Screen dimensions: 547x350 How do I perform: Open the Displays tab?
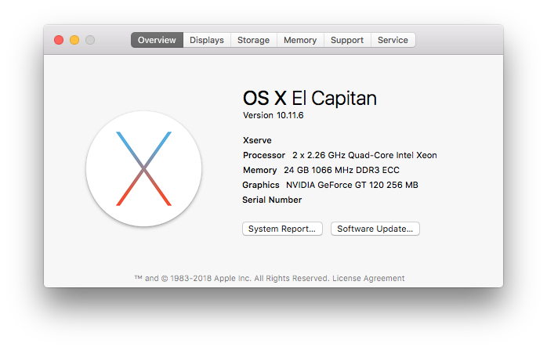coord(207,40)
